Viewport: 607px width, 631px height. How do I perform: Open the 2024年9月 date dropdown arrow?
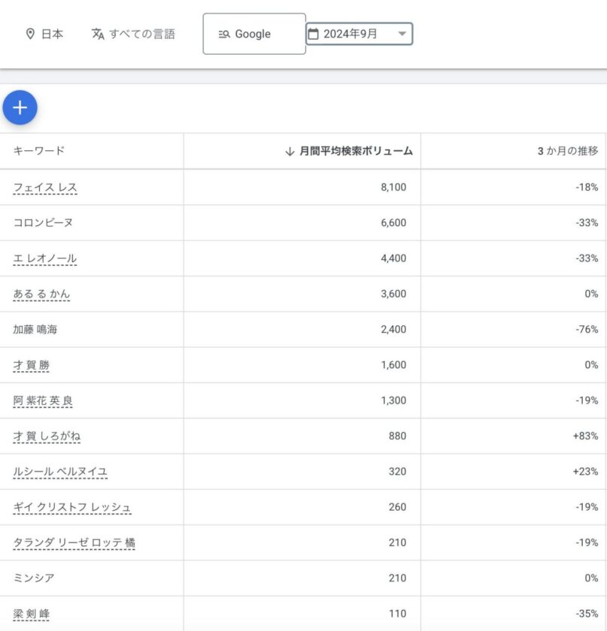[402, 34]
